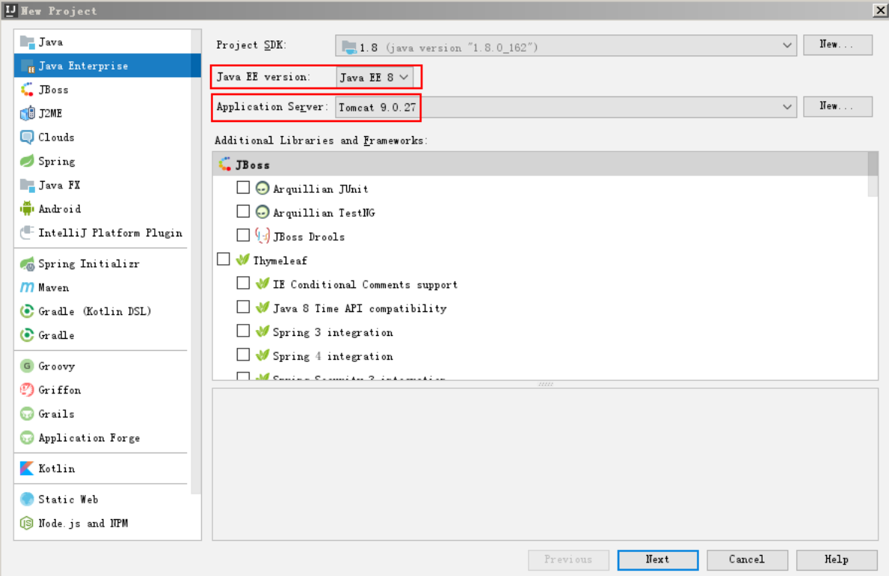Click the splitter handle below frameworks list
Image resolution: width=889 pixels, height=576 pixels.
pyautogui.click(x=545, y=384)
